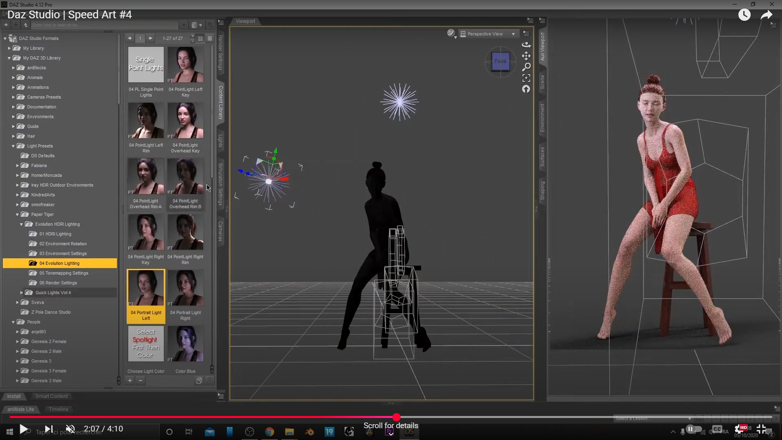Collapse the My DAZ 3D Library folder
Viewport: 782px width, 440px height.
tap(9, 58)
